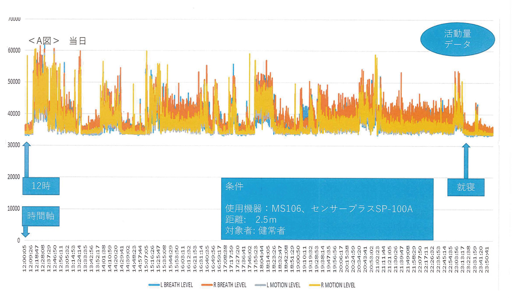Click the up arrow above the 12時 label
The image size is (512, 298).
coord(26,160)
